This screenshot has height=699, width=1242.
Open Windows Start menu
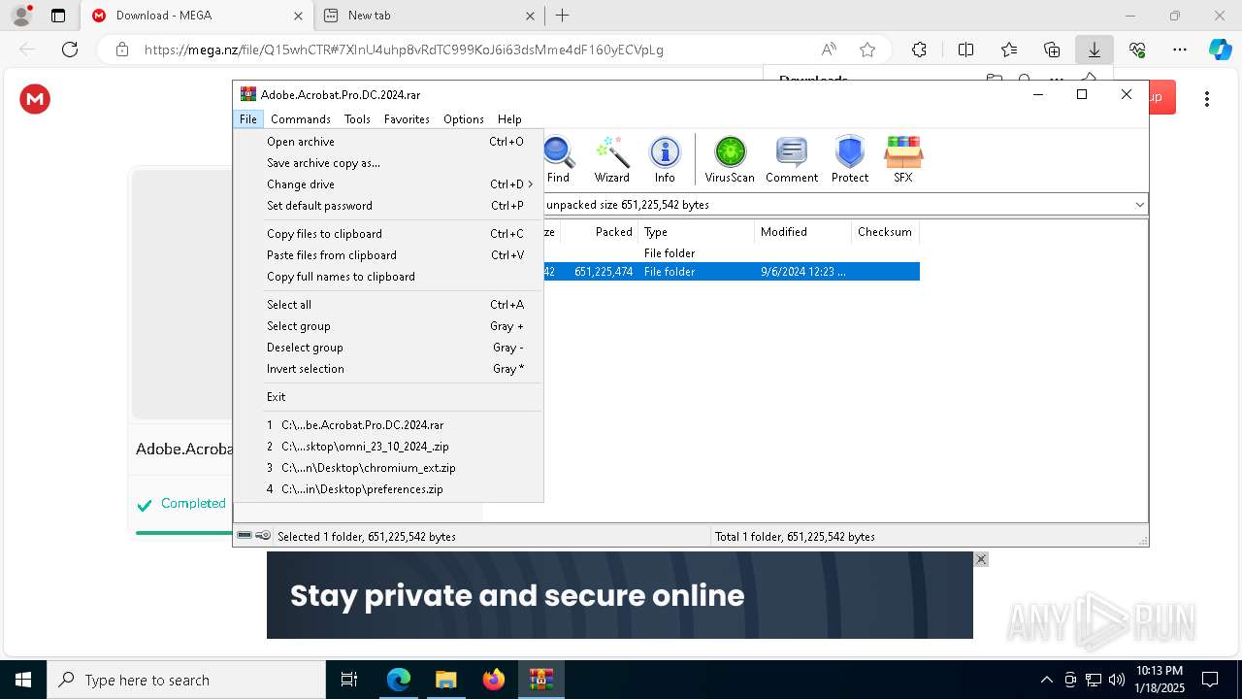(23, 680)
